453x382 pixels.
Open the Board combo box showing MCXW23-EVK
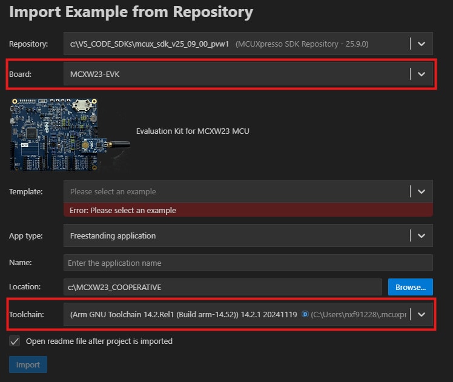point(236,74)
